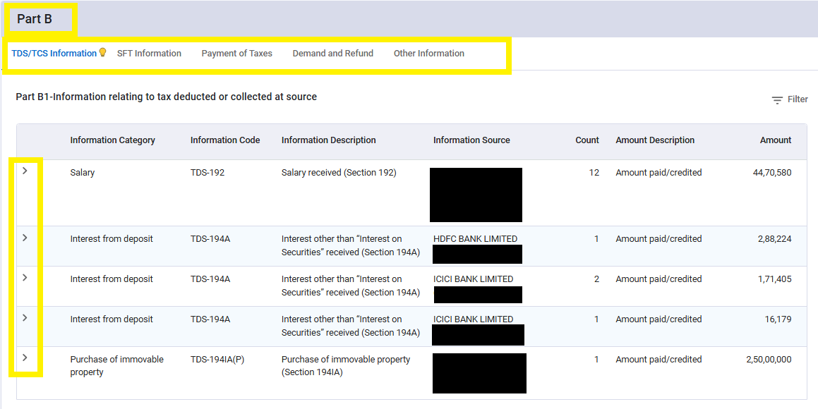Click the Amount Description column header
This screenshot has width=818, height=409.
click(x=655, y=140)
